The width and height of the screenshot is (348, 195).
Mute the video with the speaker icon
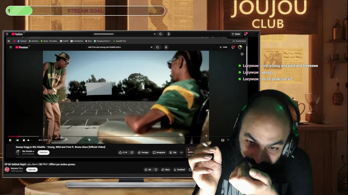24,140
